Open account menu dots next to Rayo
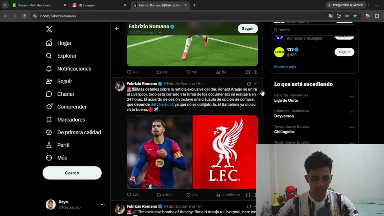The height and width of the screenshot is (216, 384). click(103, 205)
